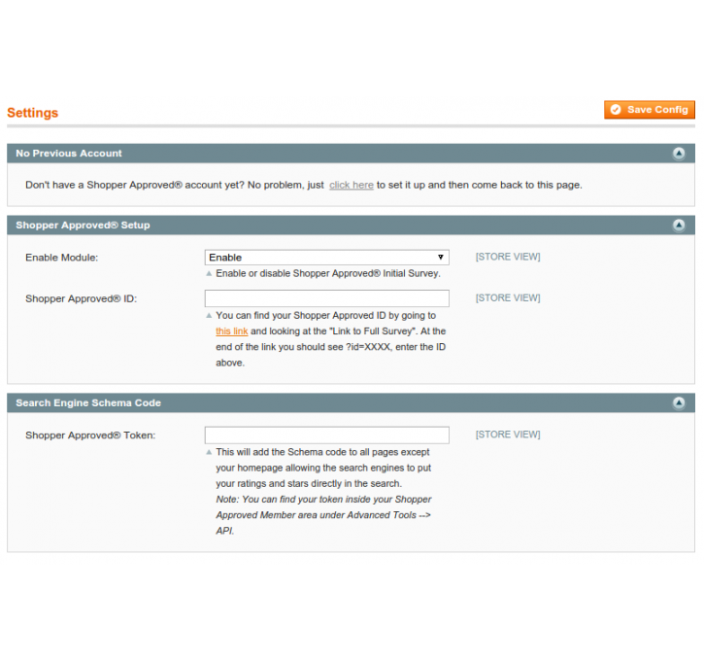
Task: Click the Shopper Approved® Setup header title
Action: [x=83, y=226]
